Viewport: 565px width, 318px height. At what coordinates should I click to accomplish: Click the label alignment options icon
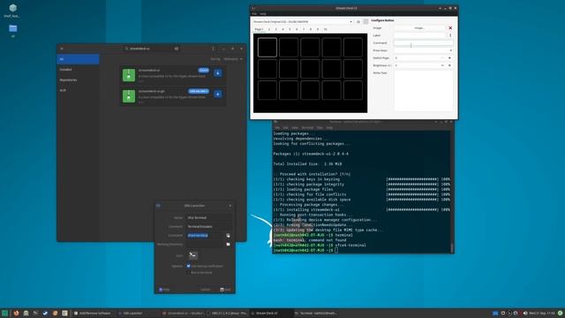[x=450, y=35]
